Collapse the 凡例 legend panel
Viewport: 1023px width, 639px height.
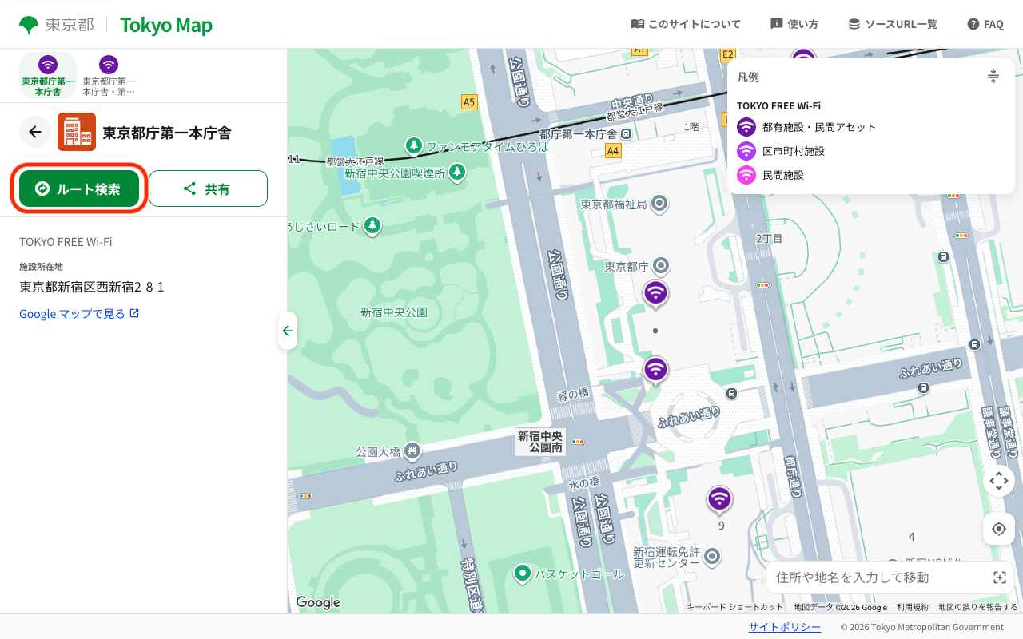pyautogui.click(x=993, y=77)
